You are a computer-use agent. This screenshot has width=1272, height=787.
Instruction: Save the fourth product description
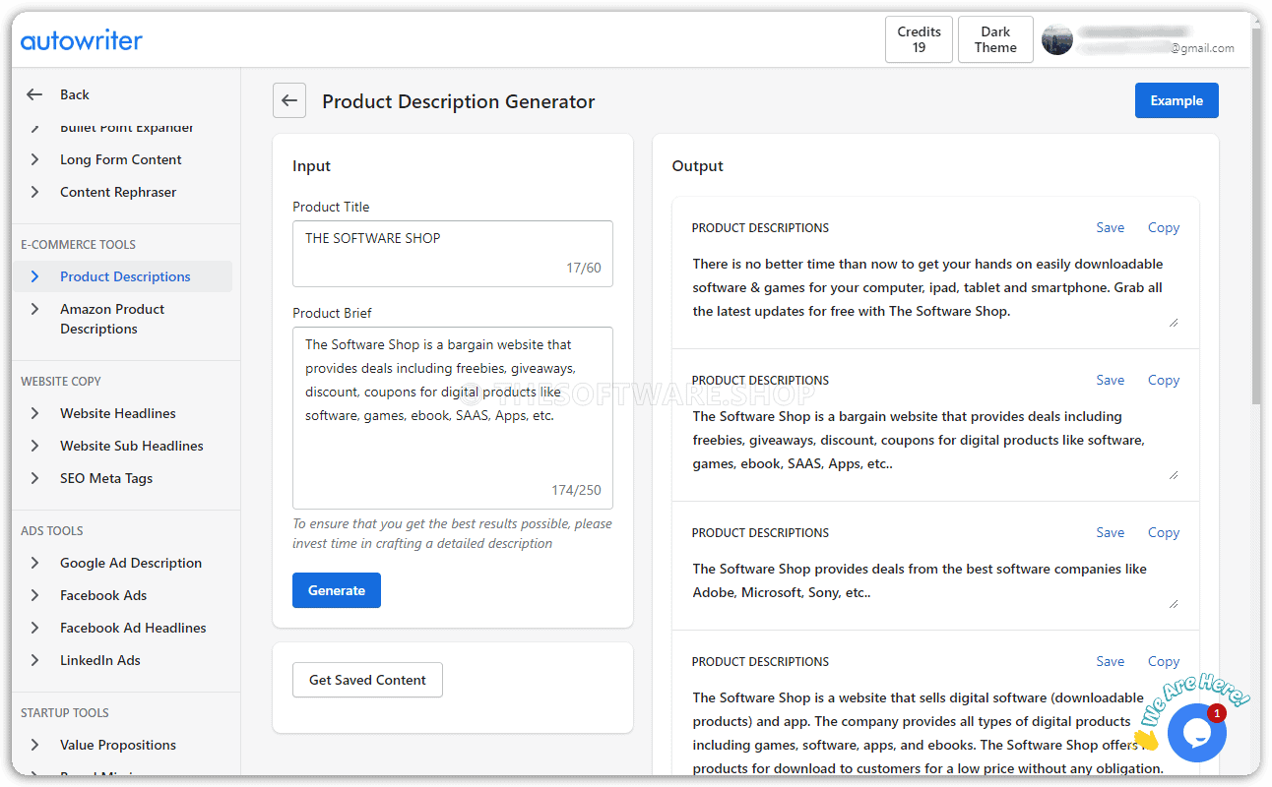[x=1111, y=661]
